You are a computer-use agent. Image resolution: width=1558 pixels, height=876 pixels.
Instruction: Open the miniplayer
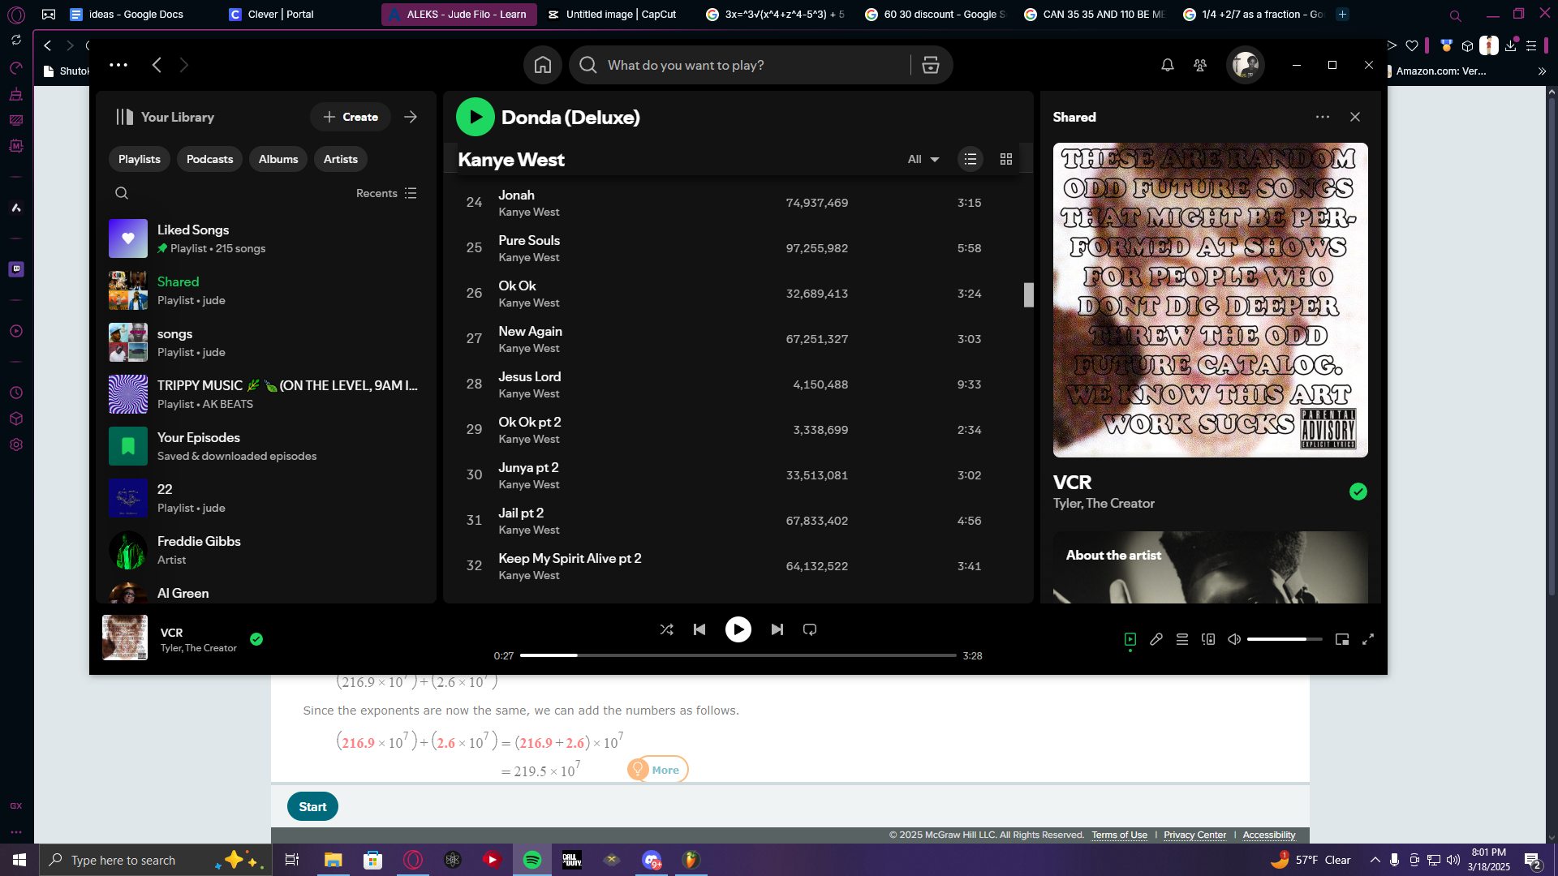coord(1342,639)
